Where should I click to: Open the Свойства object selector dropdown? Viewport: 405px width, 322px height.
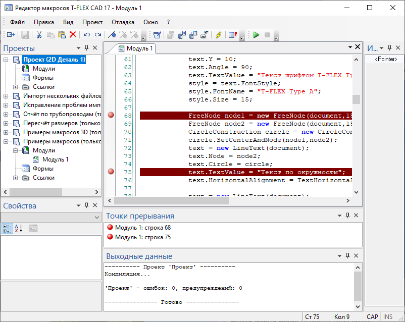click(x=97, y=217)
